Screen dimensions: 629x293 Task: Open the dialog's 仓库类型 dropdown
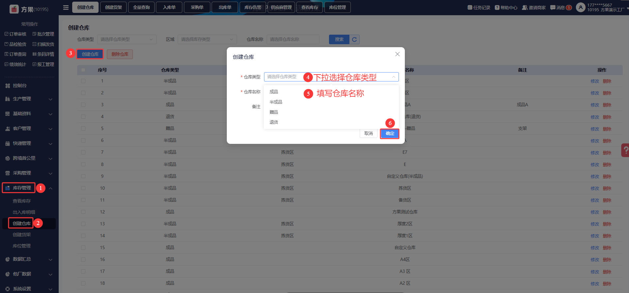(331, 77)
